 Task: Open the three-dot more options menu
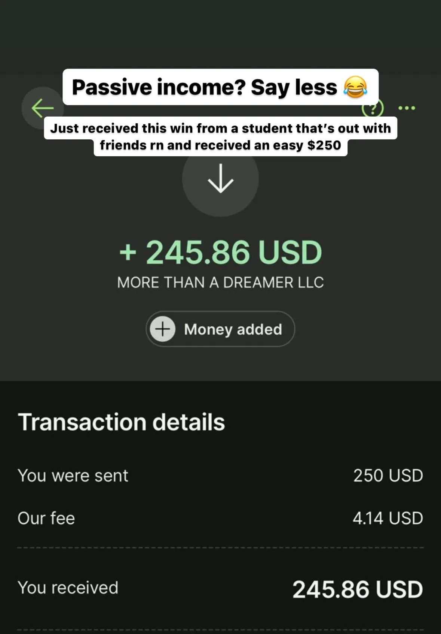[x=407, y=108]
